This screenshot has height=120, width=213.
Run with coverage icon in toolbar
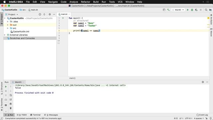coord(196,10)
